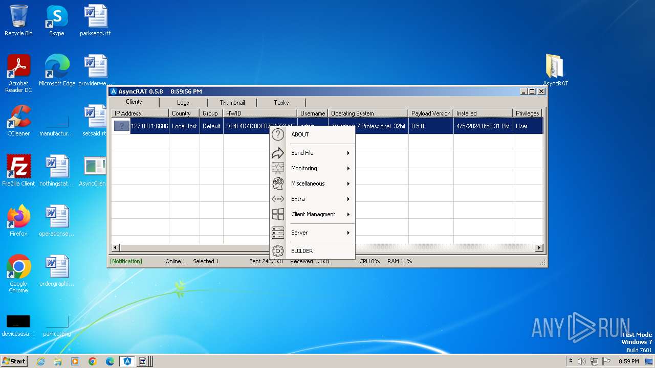Viewport: 655px width, 368px height.
Task: Choose the Client Managment menu item
Action: (312, 214)
